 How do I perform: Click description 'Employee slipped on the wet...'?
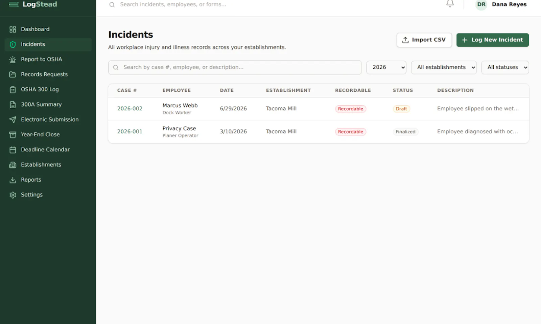pos(478,109)
